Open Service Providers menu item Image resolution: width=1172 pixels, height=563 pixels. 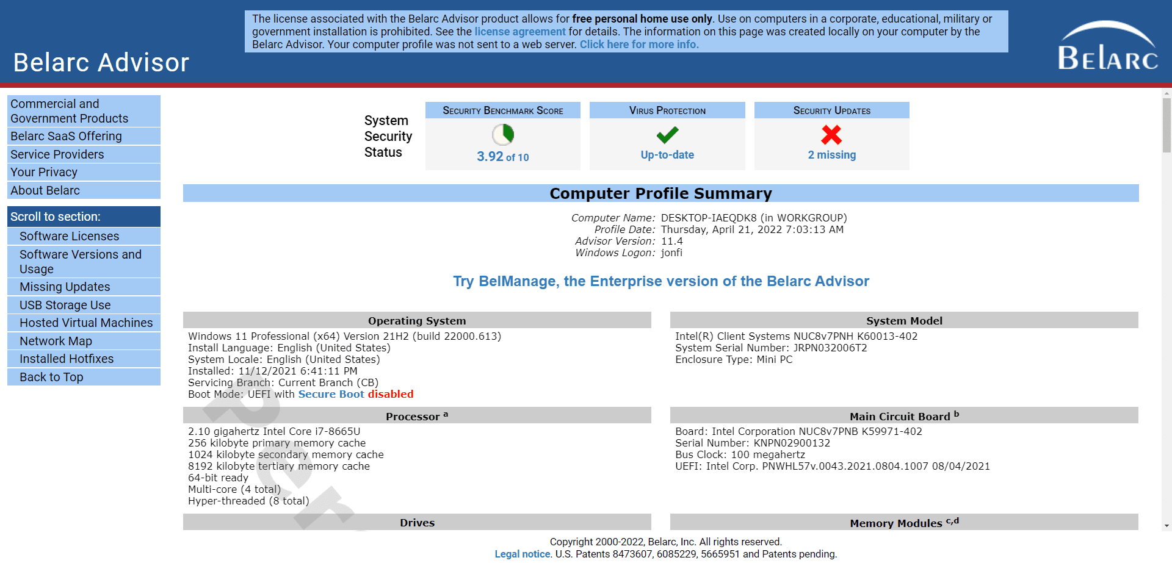(84, 154)
